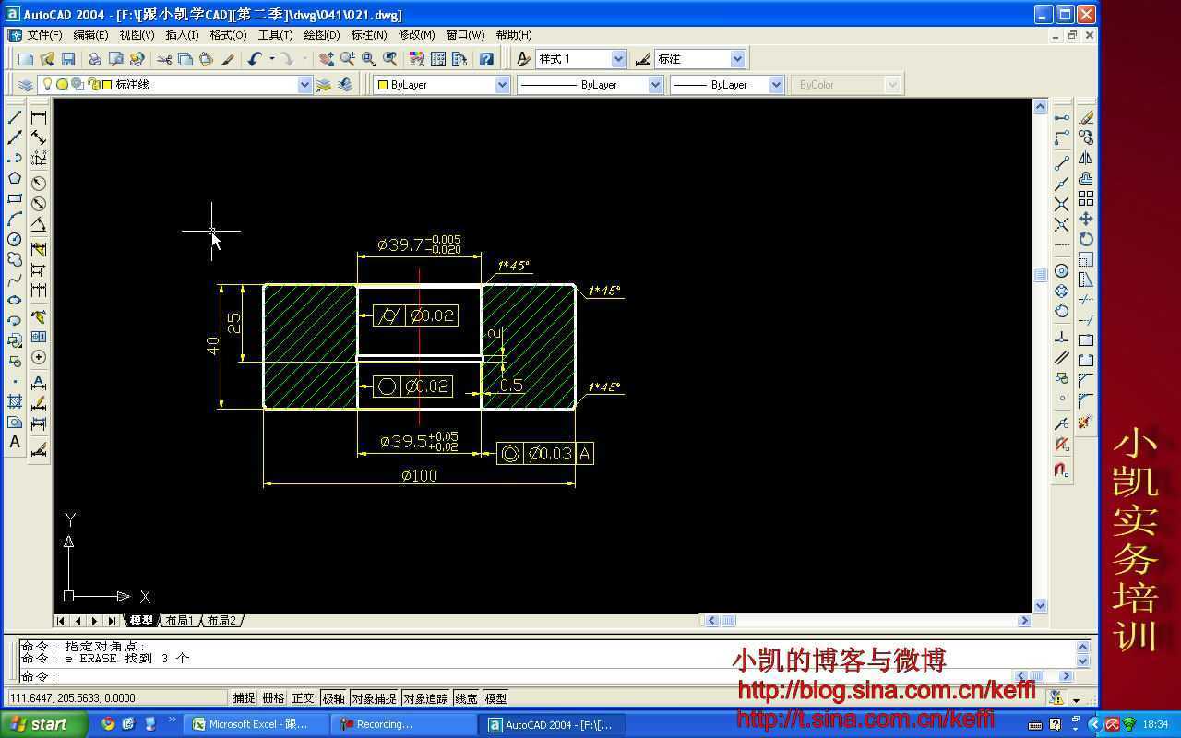
Task: Click the Mirror modify tool
Action: click(x=1086, y=158)
